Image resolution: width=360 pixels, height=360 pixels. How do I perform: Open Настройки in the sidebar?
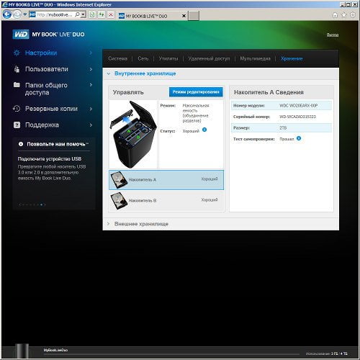(41, 53)
